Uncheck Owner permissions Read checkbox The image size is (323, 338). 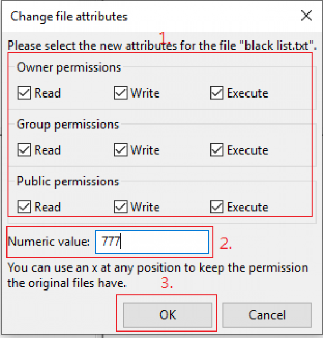[24, 93]
